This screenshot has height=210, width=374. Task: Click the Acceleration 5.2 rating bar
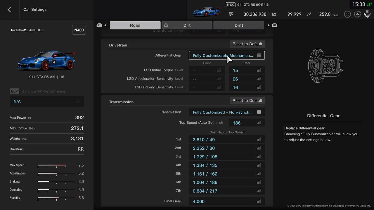point(56,174)
